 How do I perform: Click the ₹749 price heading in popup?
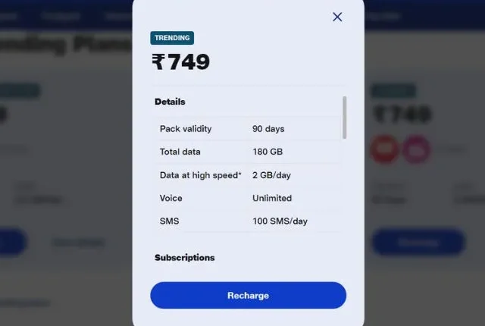click(181, 62)
